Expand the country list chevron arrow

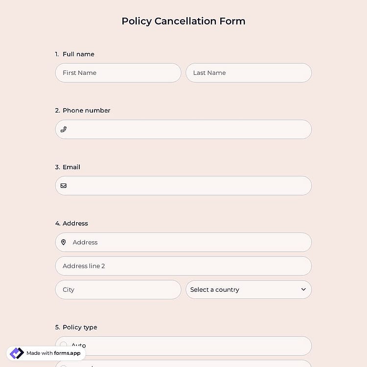tap(303, 289)
